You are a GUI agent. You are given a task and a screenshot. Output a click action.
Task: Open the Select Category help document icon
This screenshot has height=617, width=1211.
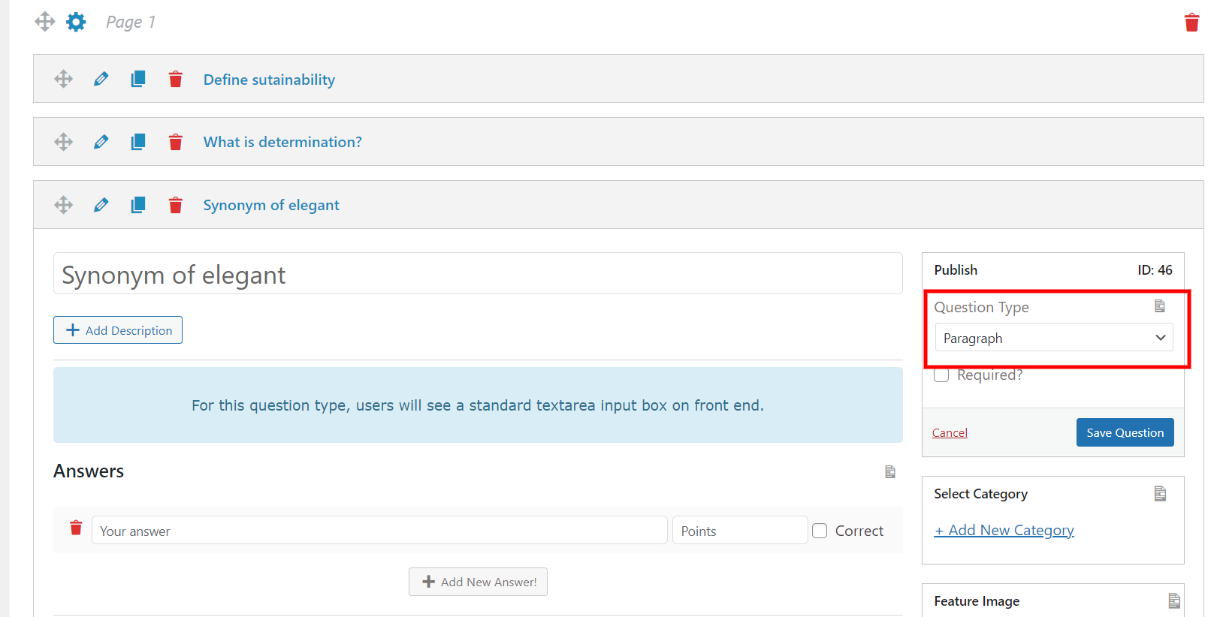pyautogui.click(x=1160, y=493)
